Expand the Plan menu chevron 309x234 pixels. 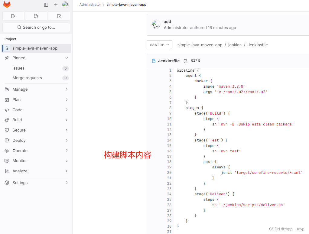[67, 100]
